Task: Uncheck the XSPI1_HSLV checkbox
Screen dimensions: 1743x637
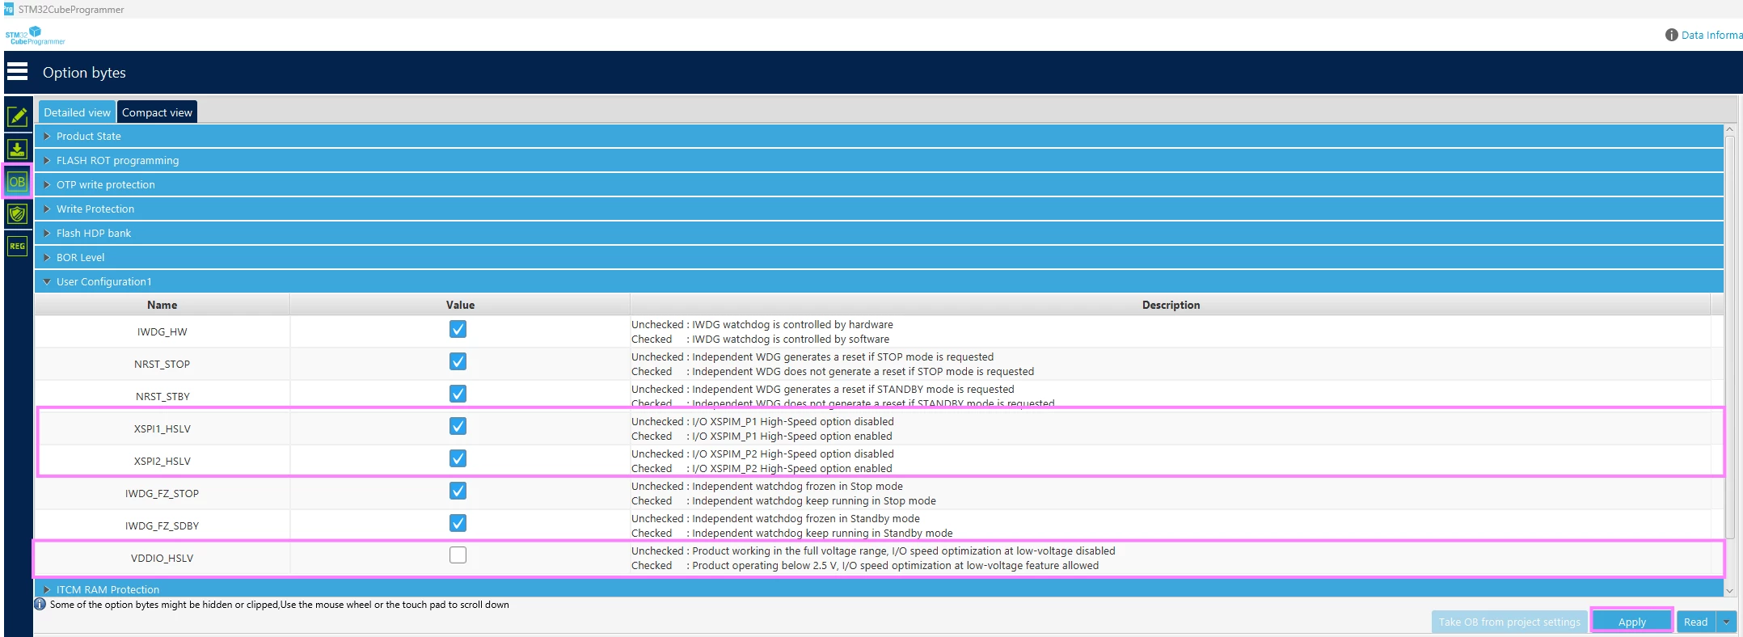Action: pos(458,426)
